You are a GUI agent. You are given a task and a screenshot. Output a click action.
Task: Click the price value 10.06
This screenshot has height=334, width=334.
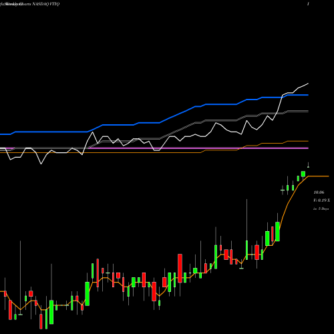pos(319,192)
